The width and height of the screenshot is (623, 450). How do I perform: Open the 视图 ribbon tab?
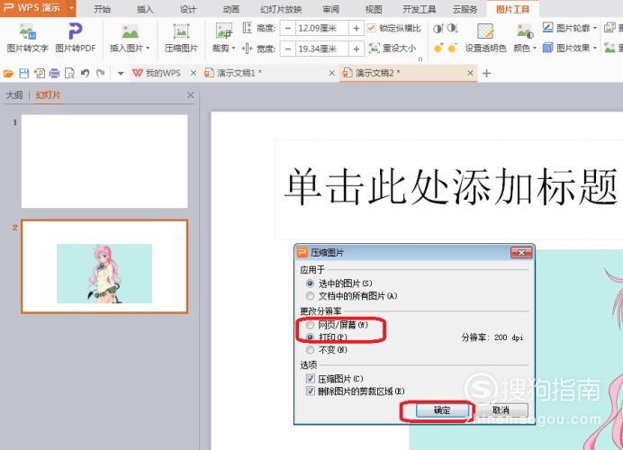pyautogui.click(x=374, y=9)
